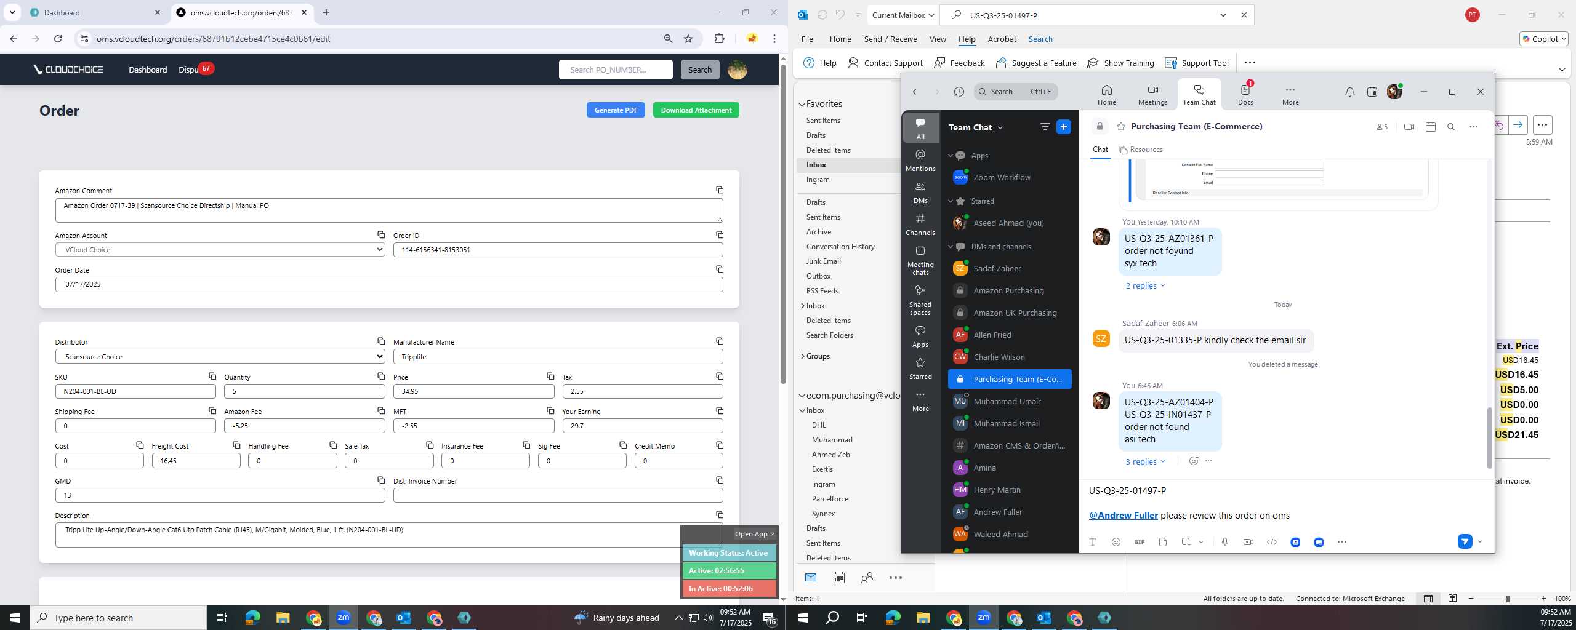This screenshot has height=630, width=1576.
Task: Select Synnex folder in Outlook
Action: (x=823, y=514)
